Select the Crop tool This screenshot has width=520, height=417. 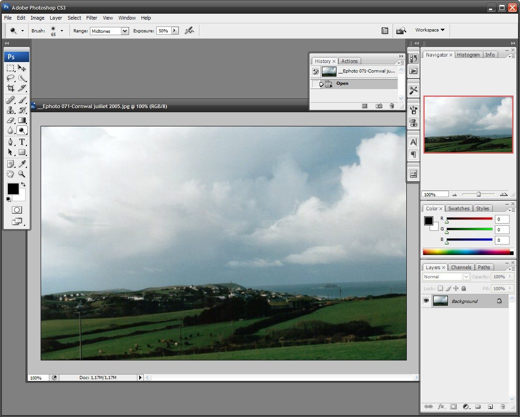[x=11, y=88]
